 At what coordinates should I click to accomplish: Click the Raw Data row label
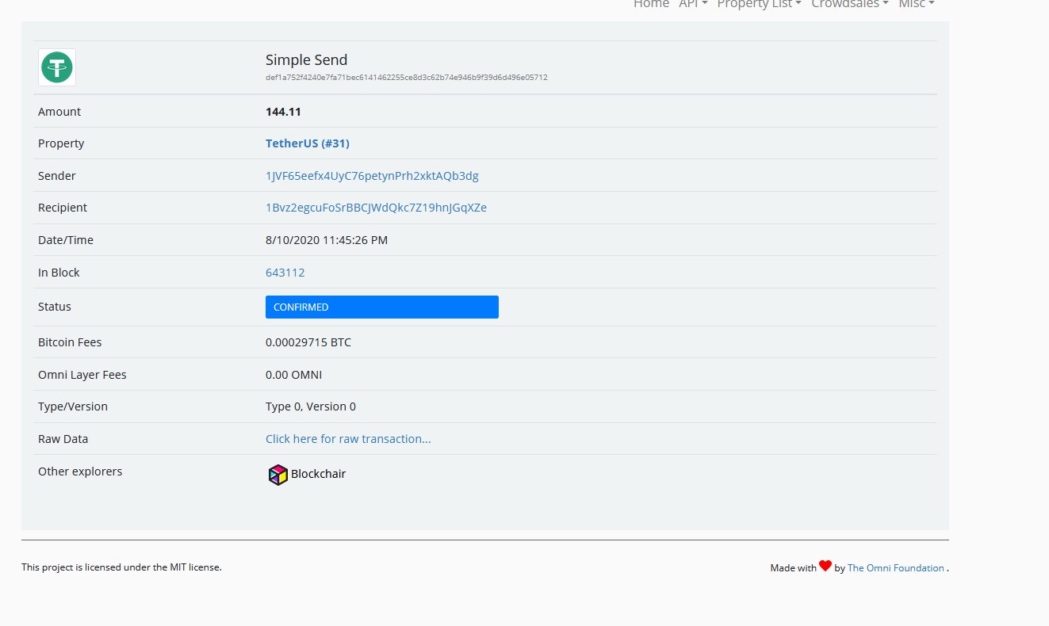point(63,439)
